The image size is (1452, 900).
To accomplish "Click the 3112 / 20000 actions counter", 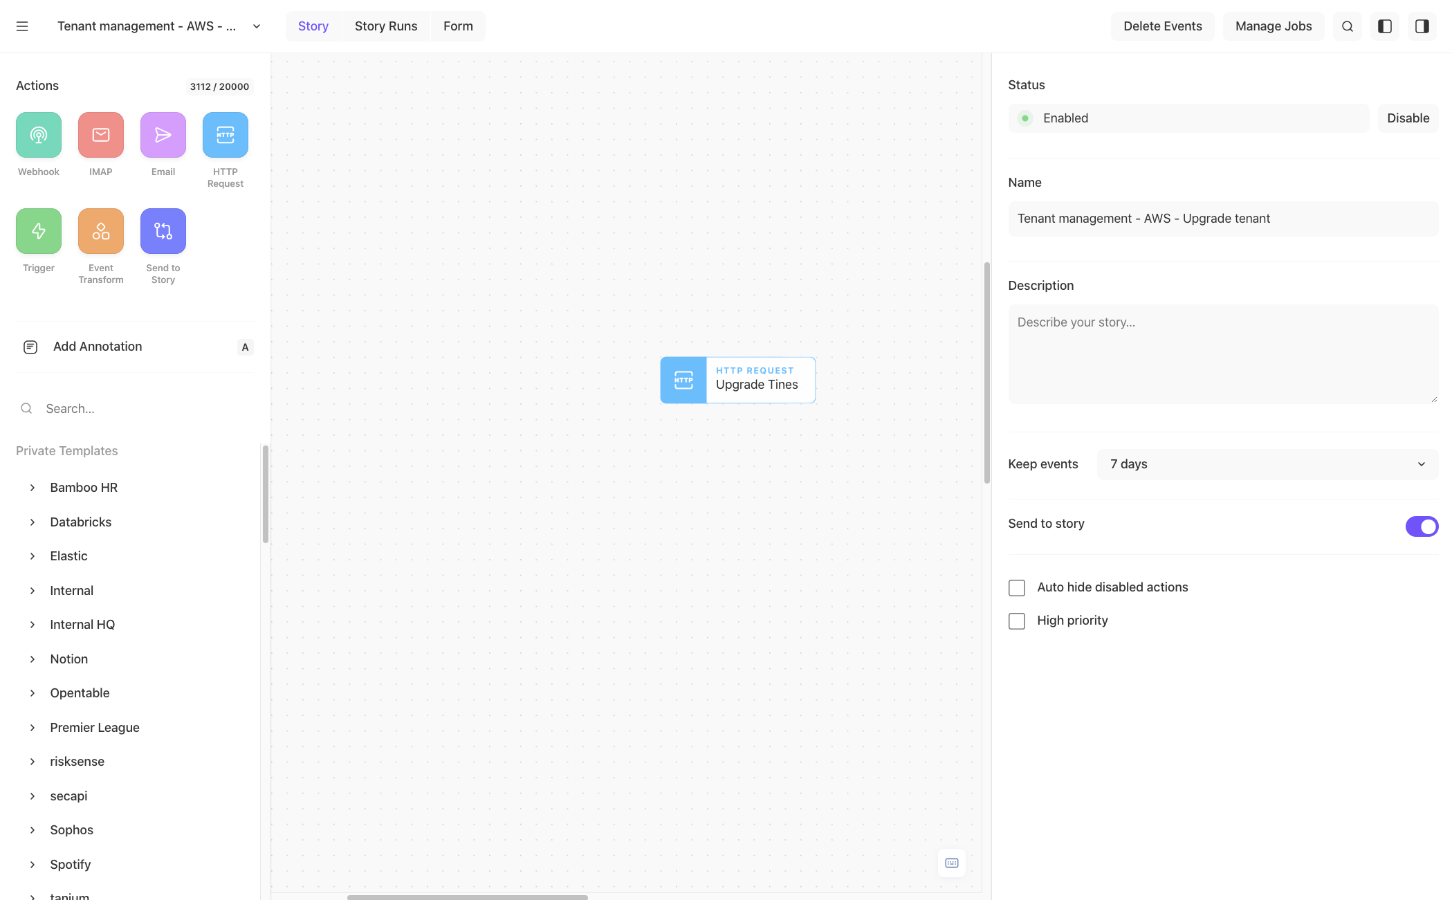I will (x=219, y=86).
